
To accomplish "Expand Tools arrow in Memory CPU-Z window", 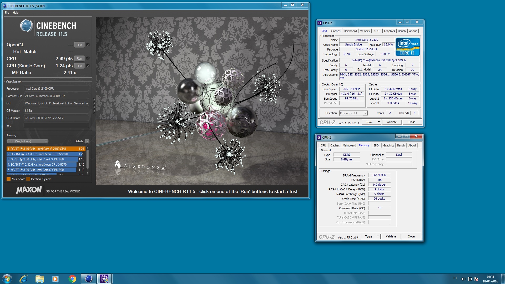I will [x=378, y=236].
